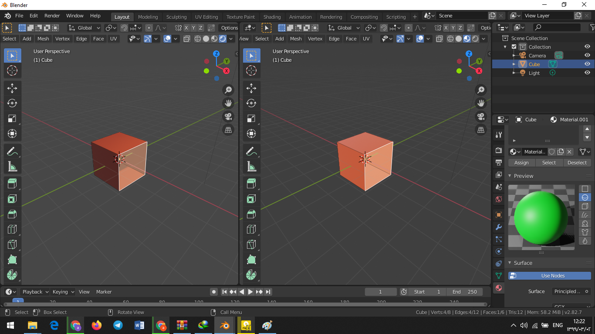This screenshot has width=595, height=334.
Task: Select the Transform tool in left viewport
Action: tap(12, 133)
